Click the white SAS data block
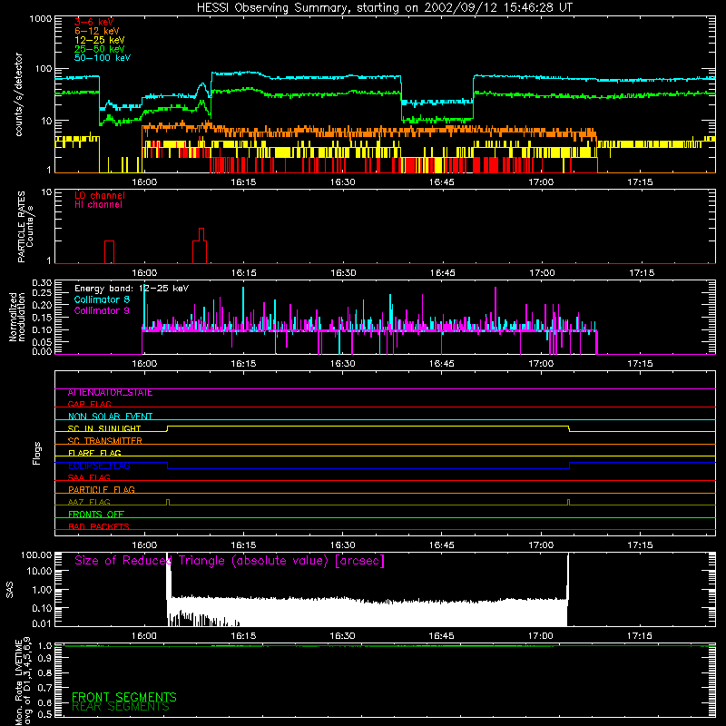Viewport: 726px width, 726px height. pyautogui.click(x=368, y=612)
